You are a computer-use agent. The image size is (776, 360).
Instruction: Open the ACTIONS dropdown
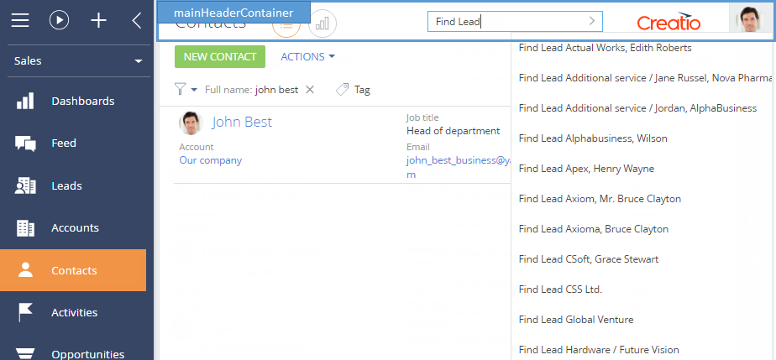point(308,57)
